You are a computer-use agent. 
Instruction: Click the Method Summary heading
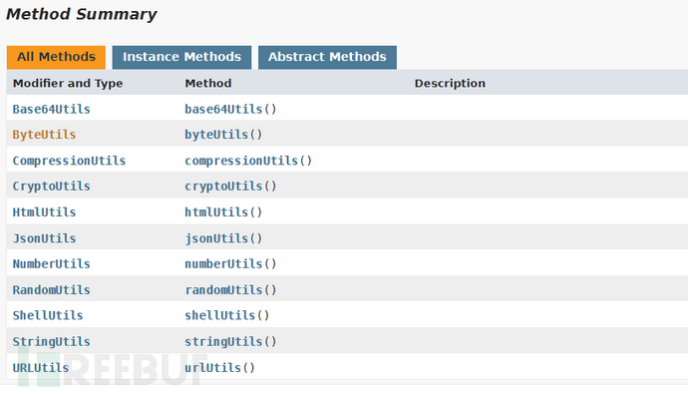click(x=82, y=14)
